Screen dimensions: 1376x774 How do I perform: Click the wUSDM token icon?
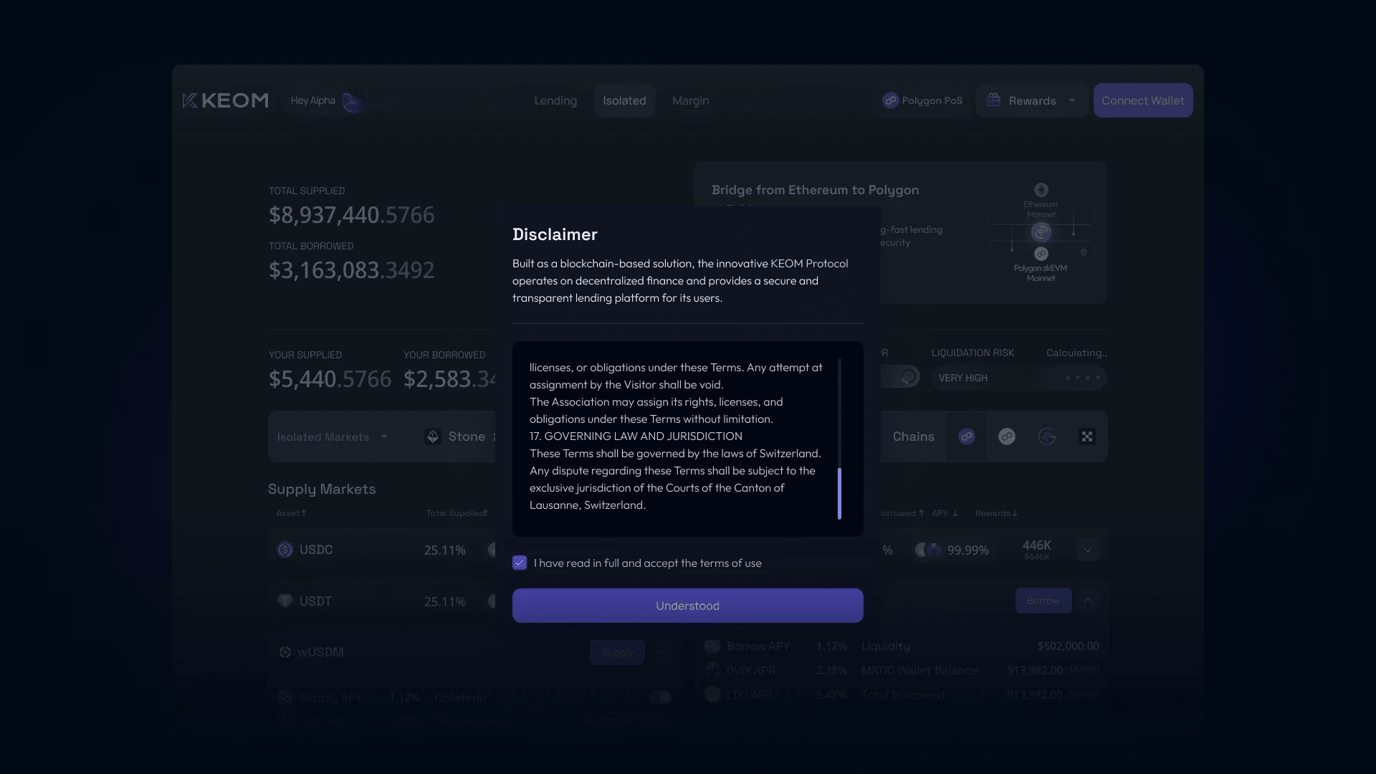tap(285, 652)
